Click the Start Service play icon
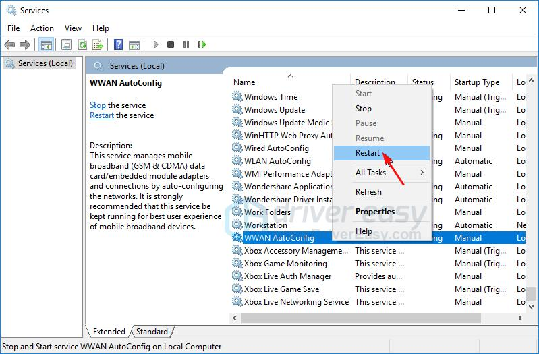Viewport: 539px width, 354px height. (x=155, y=45)
